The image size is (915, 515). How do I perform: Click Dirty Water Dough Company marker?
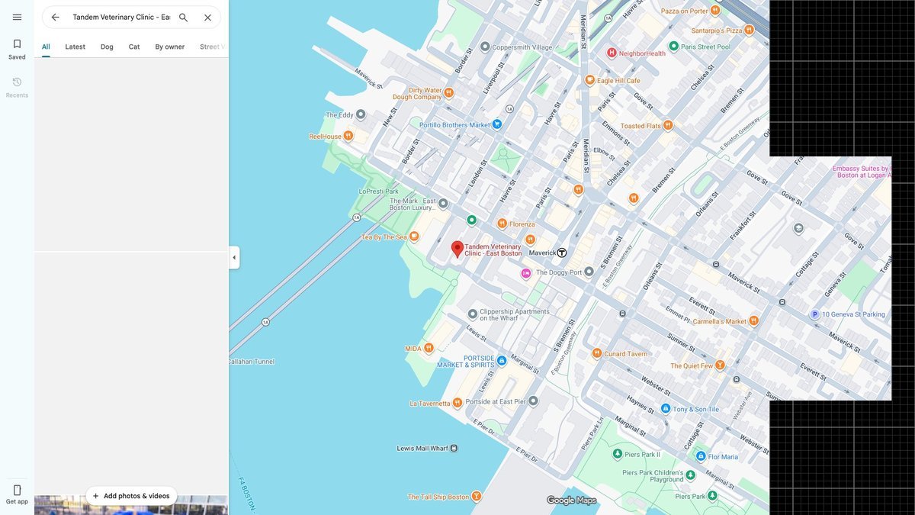point(449,93)
